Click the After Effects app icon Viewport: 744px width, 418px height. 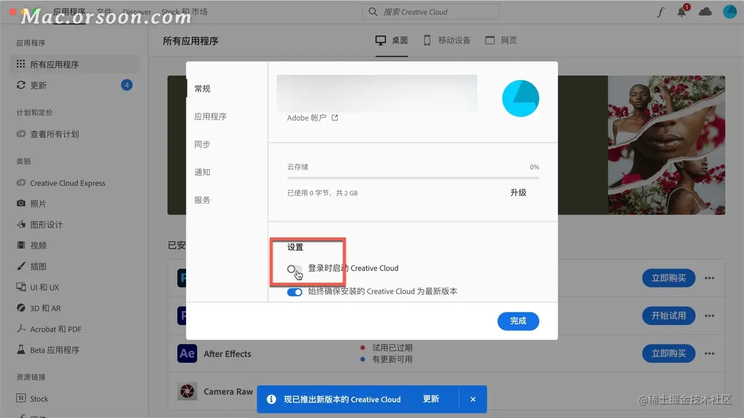[x=187, y=354]
